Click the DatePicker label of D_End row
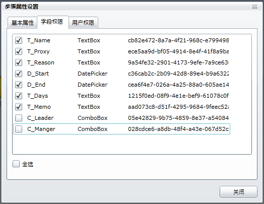Screen dimensions: 264x204 92,85
